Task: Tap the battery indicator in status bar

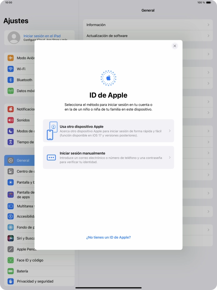Action: click(209, 3)
